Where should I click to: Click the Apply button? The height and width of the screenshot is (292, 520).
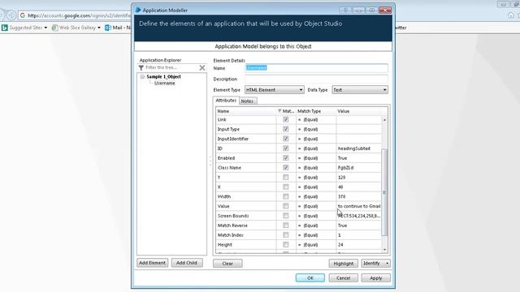point(375,277)
